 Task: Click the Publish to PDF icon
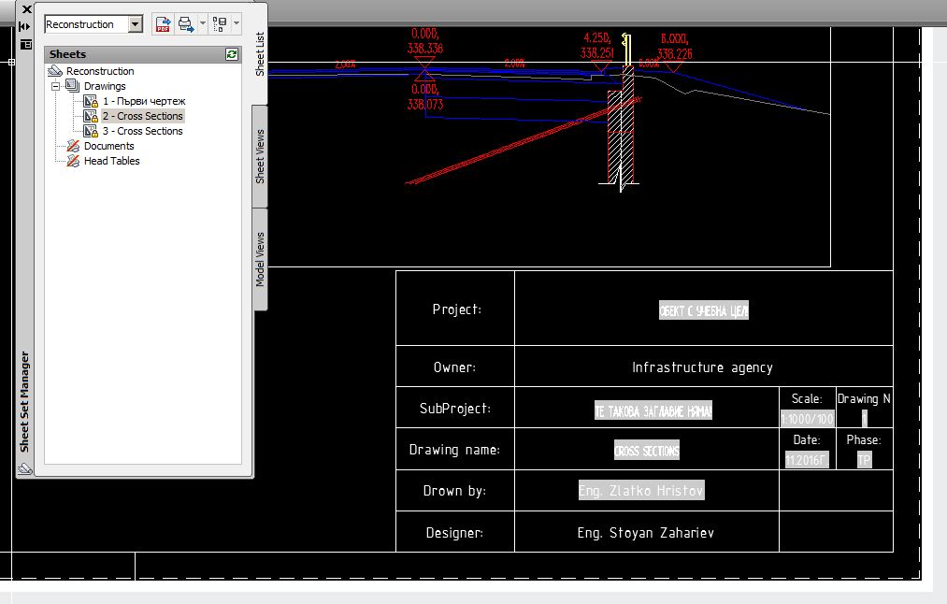163,25
